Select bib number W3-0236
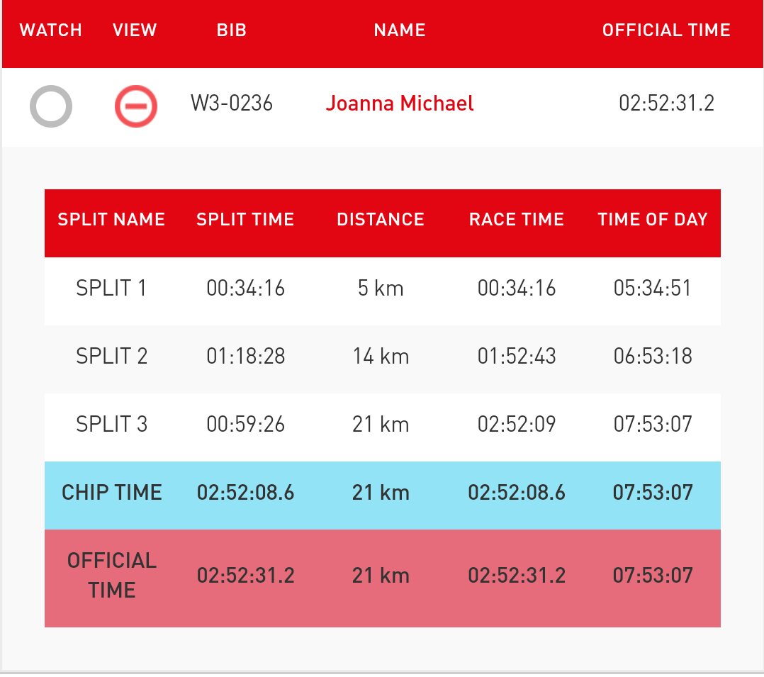The width and height of the screenshot is (764, 677). click(x=232, y=103)
